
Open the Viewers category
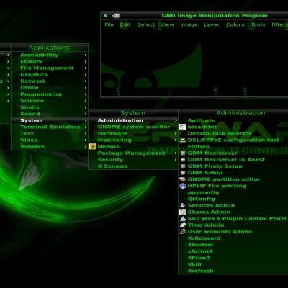(50, 146)
